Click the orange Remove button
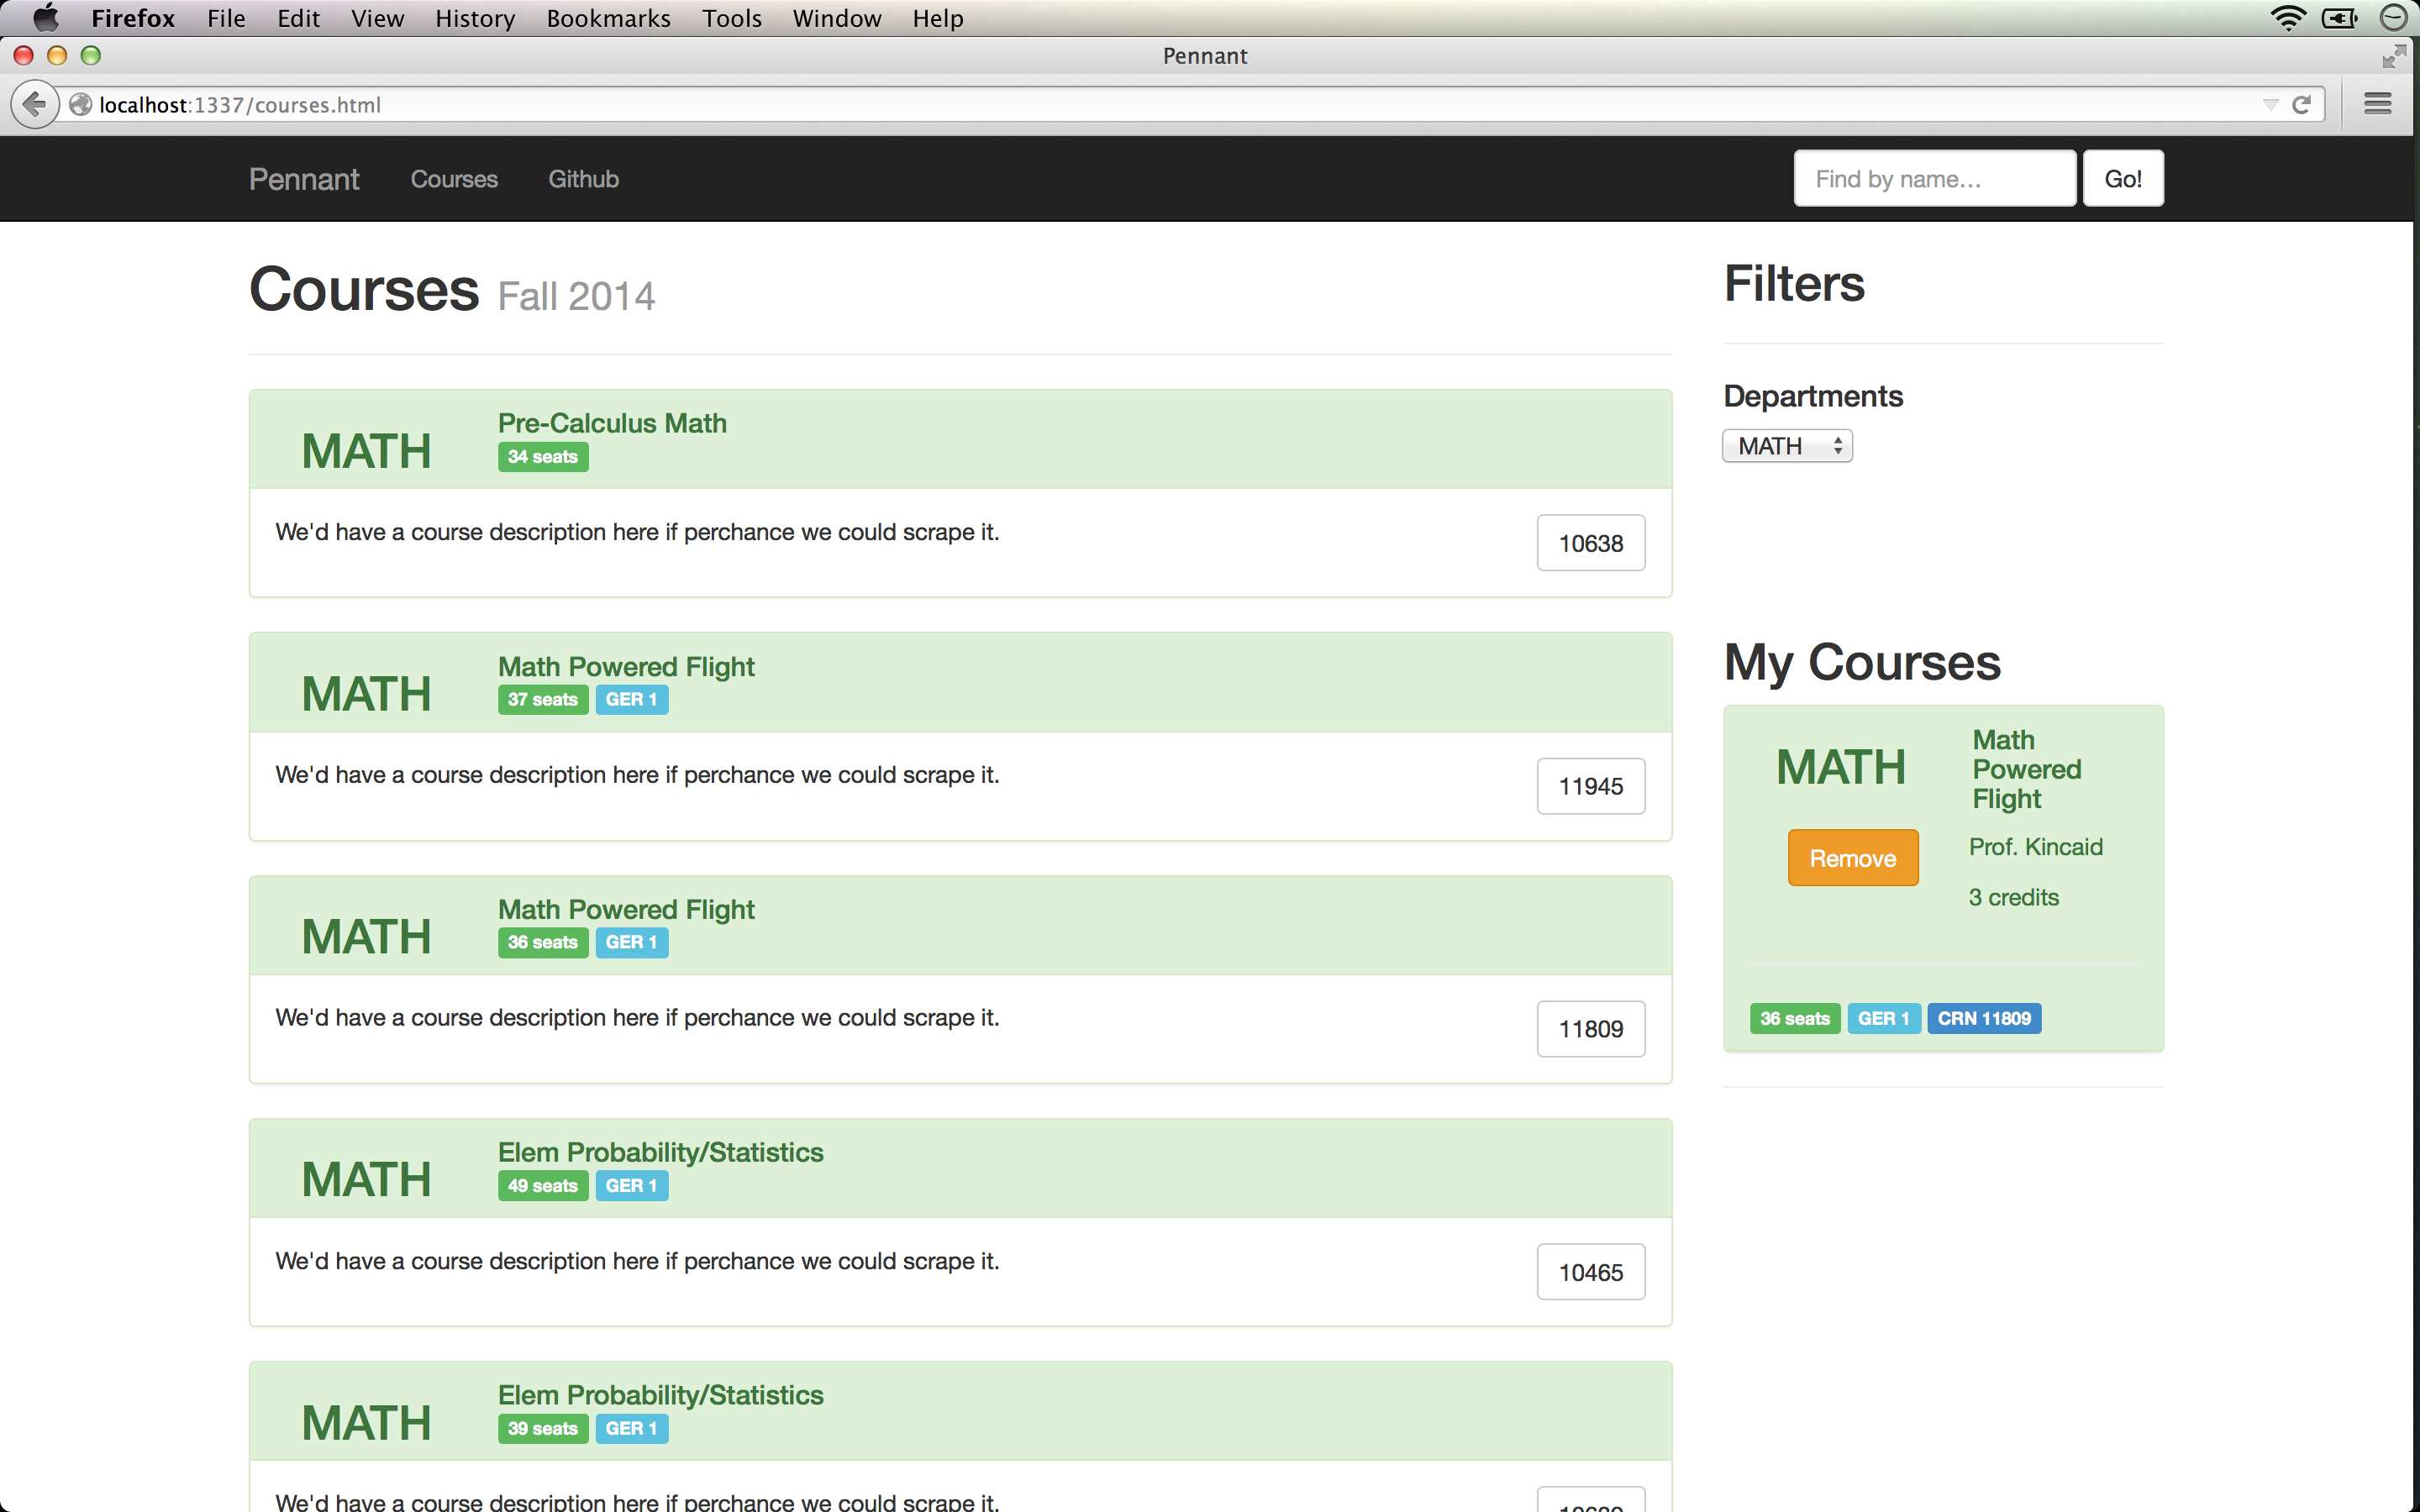This screenshot has height=1512, width=2420. [x=1852, y=857]
